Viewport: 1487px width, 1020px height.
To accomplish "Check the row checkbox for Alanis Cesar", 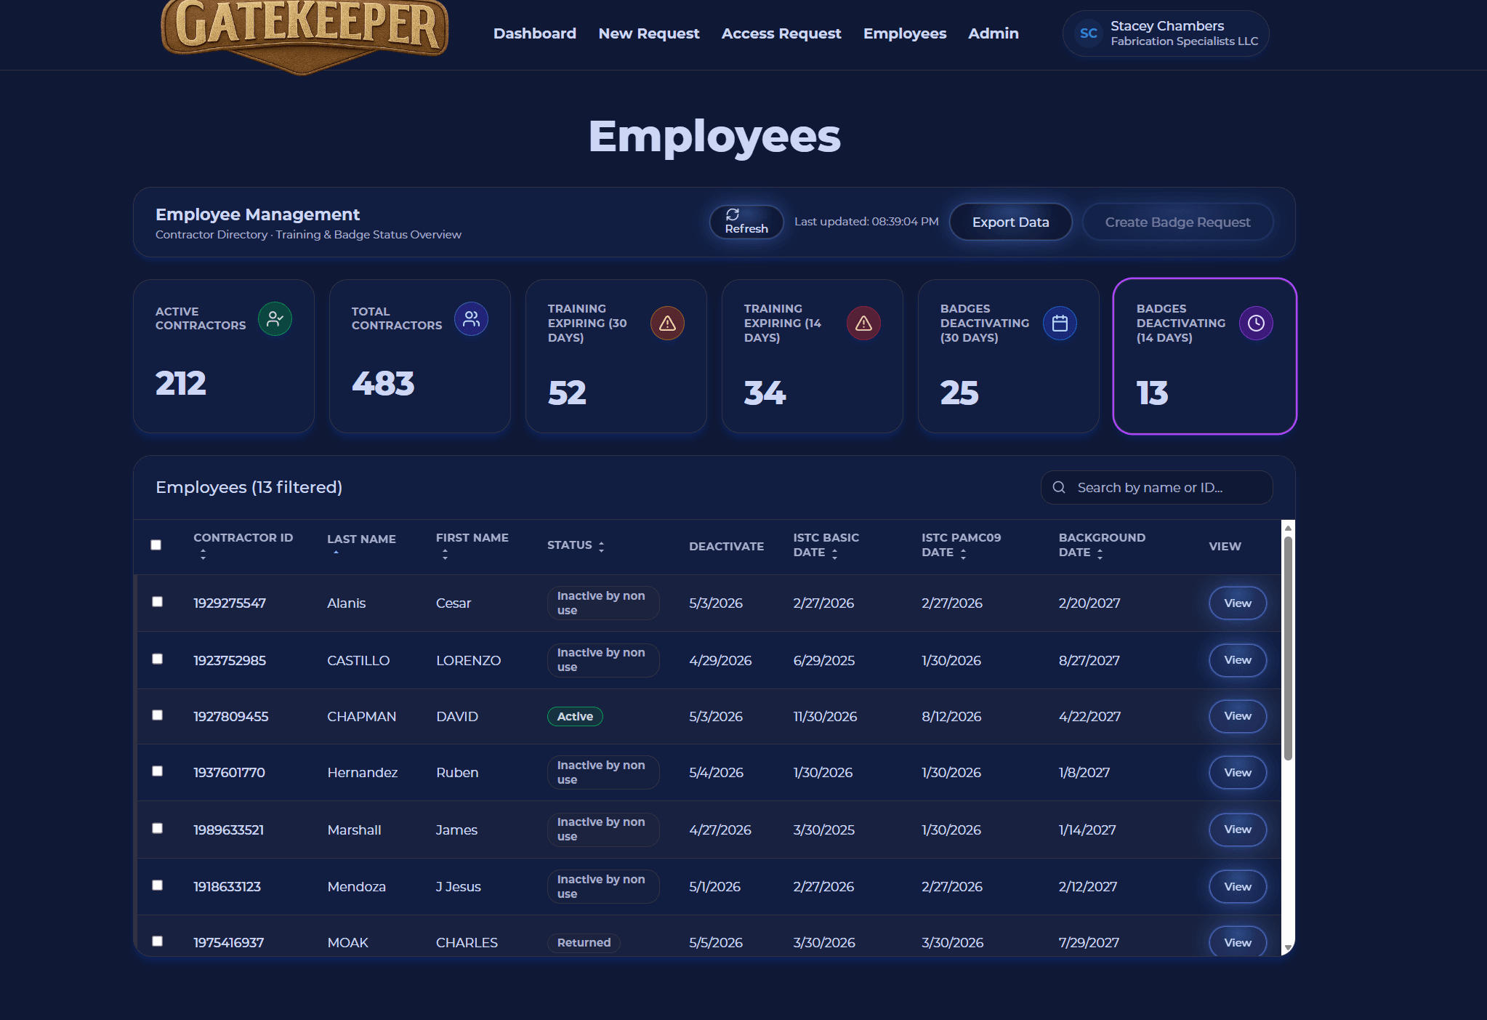I will point(157,601).
